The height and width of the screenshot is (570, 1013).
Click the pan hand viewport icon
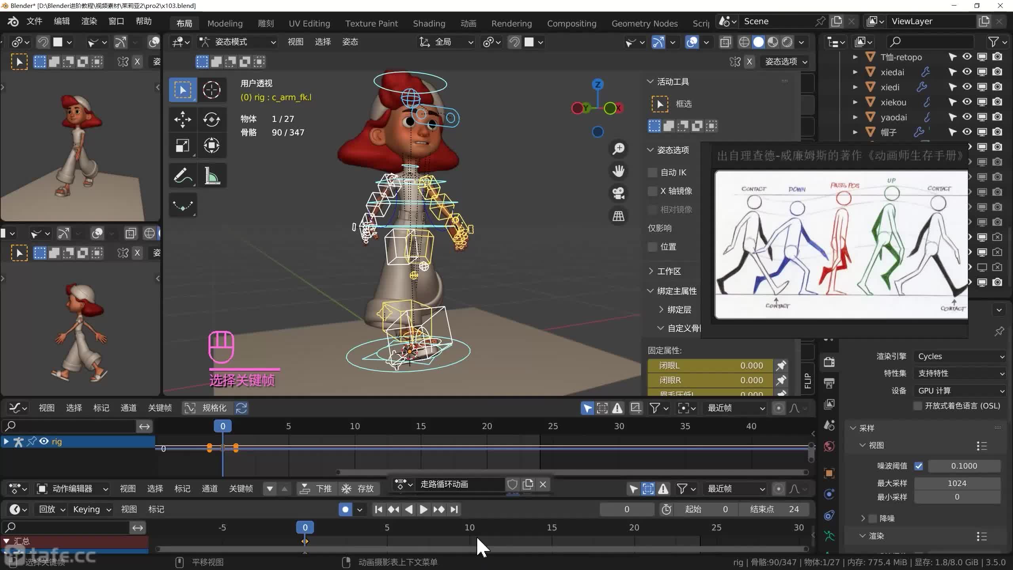click(x=618, y=171)
